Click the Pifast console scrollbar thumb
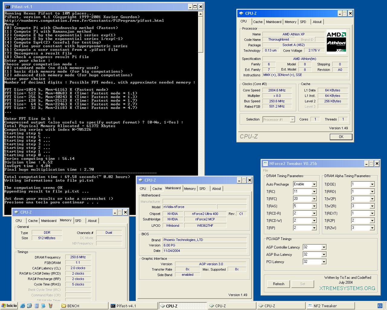 click(x=201, y=35)
